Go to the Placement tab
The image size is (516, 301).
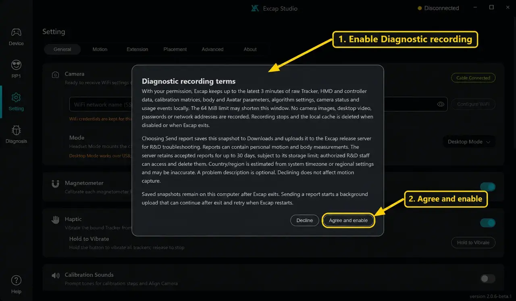175,49
